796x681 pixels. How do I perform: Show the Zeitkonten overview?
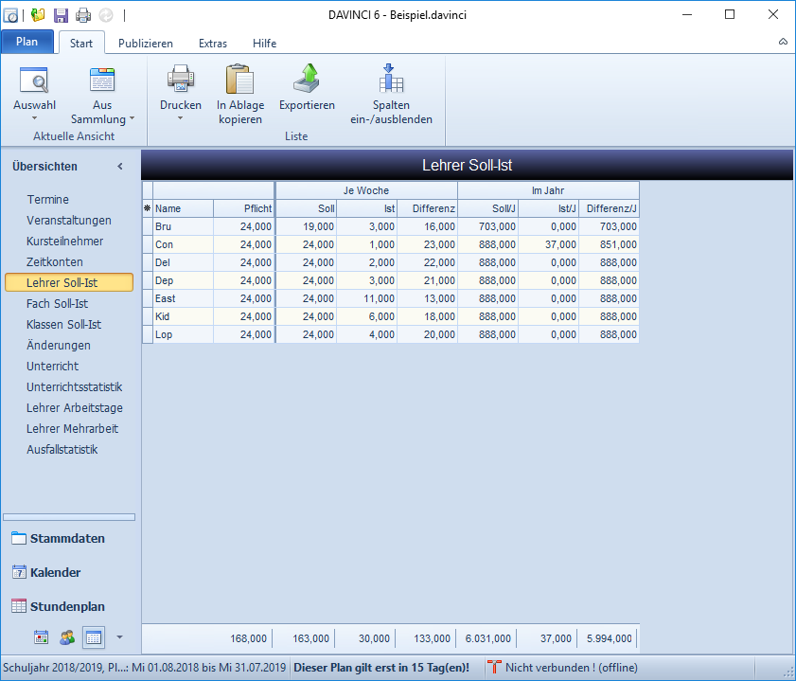tap(54, 262)
